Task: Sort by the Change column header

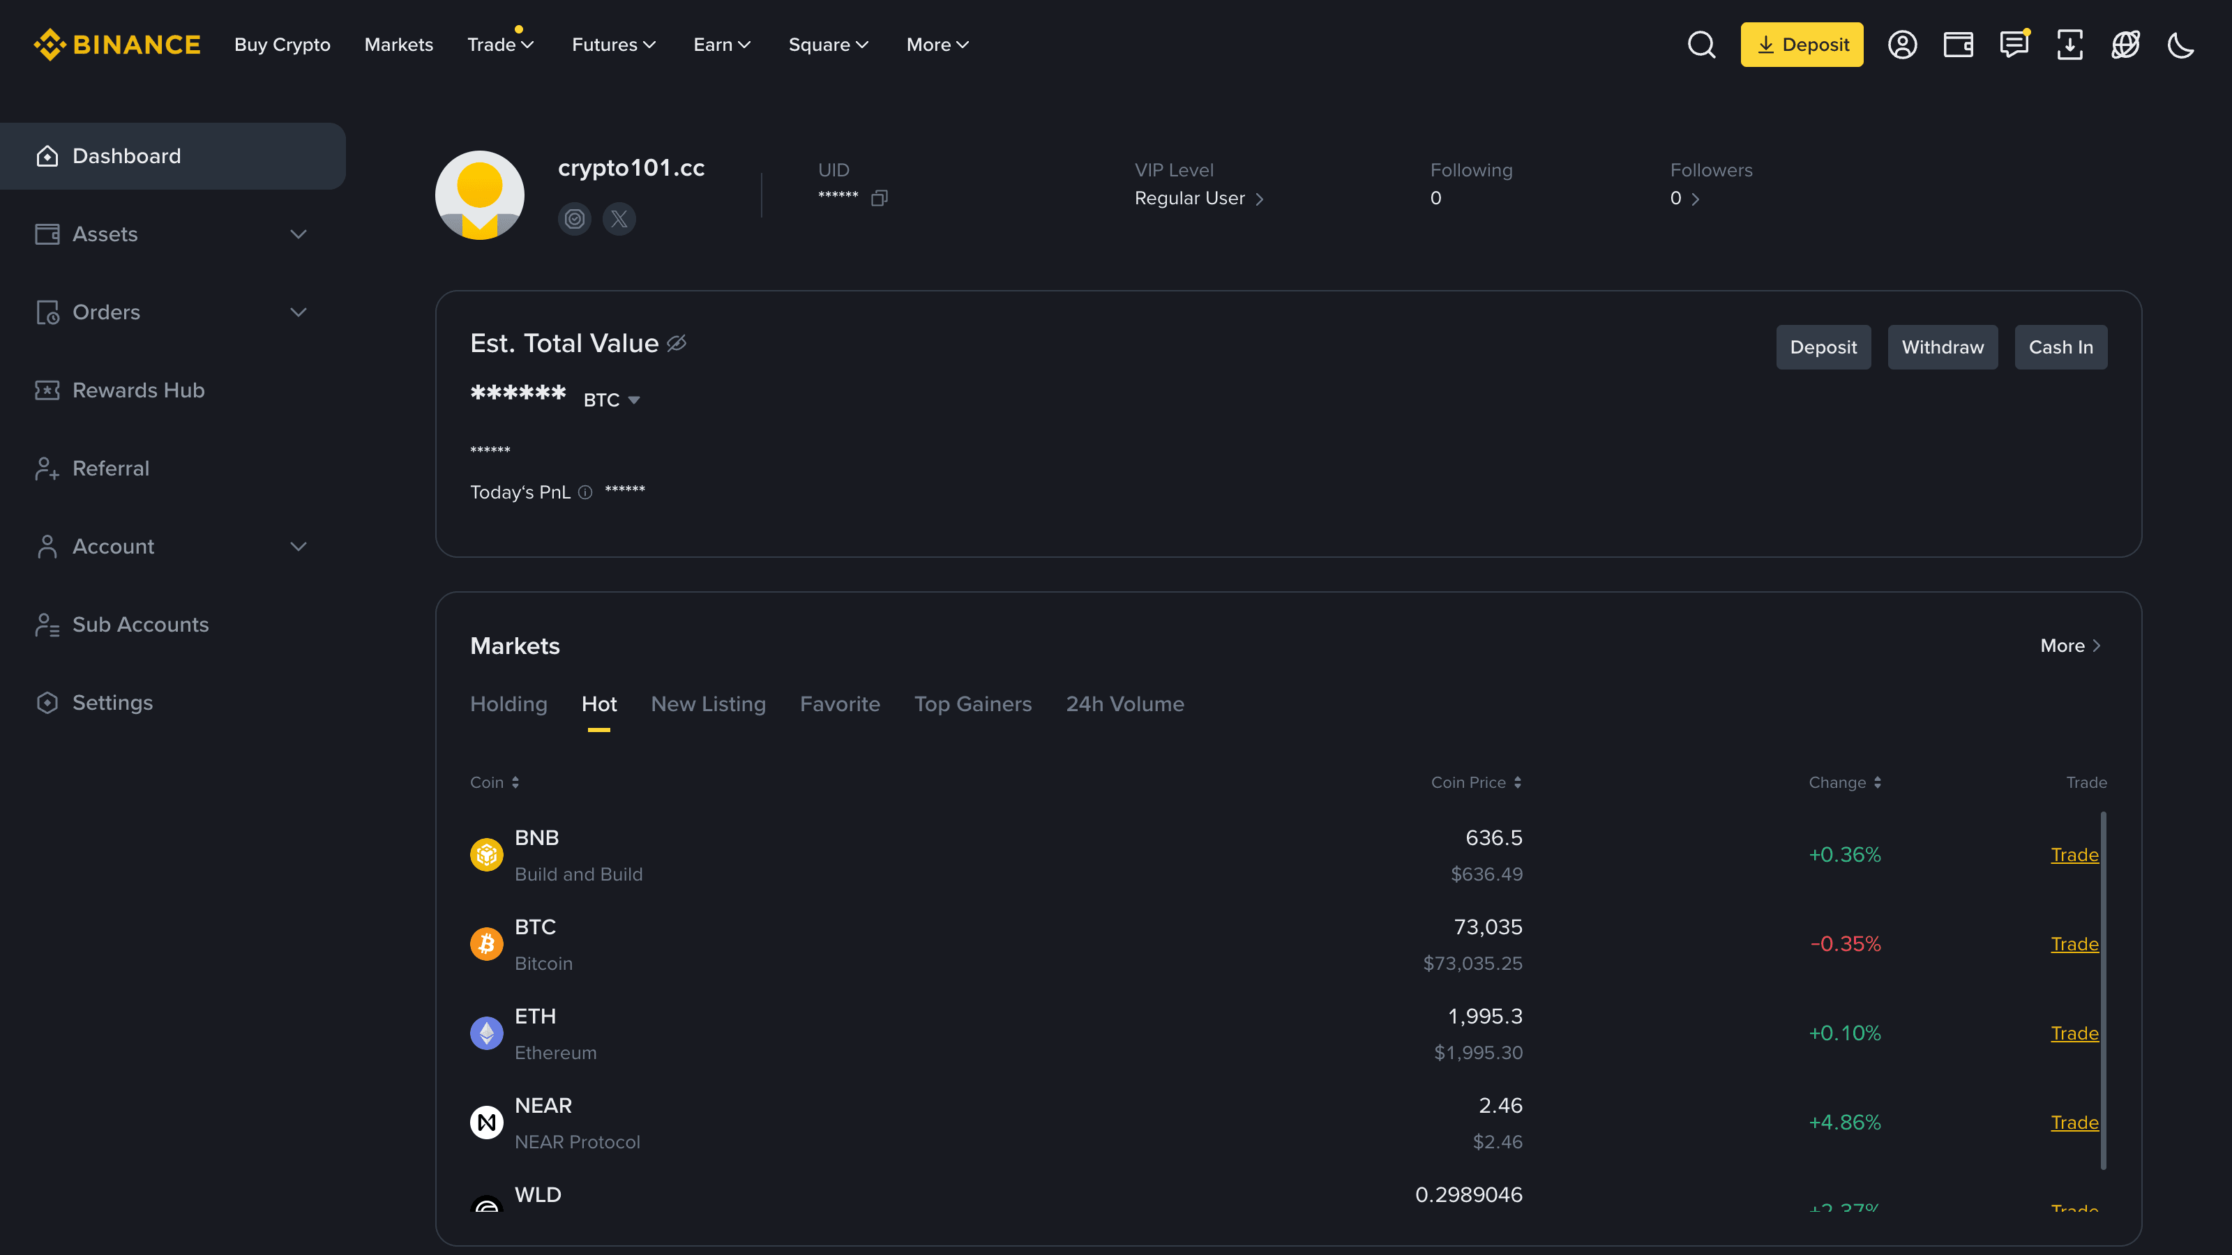Action: click(1845, 782)
